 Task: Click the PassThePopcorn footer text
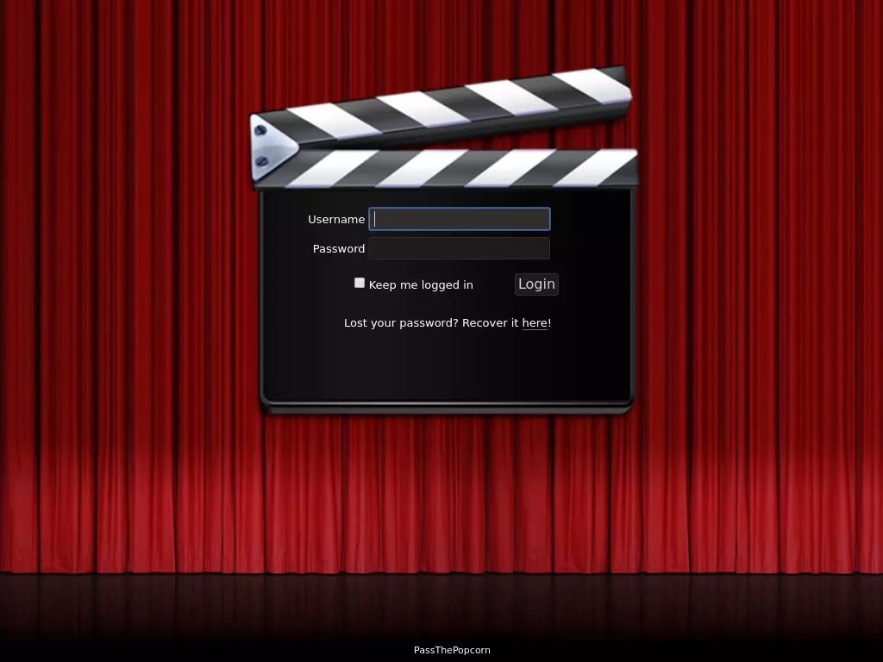tap(452, 650)
